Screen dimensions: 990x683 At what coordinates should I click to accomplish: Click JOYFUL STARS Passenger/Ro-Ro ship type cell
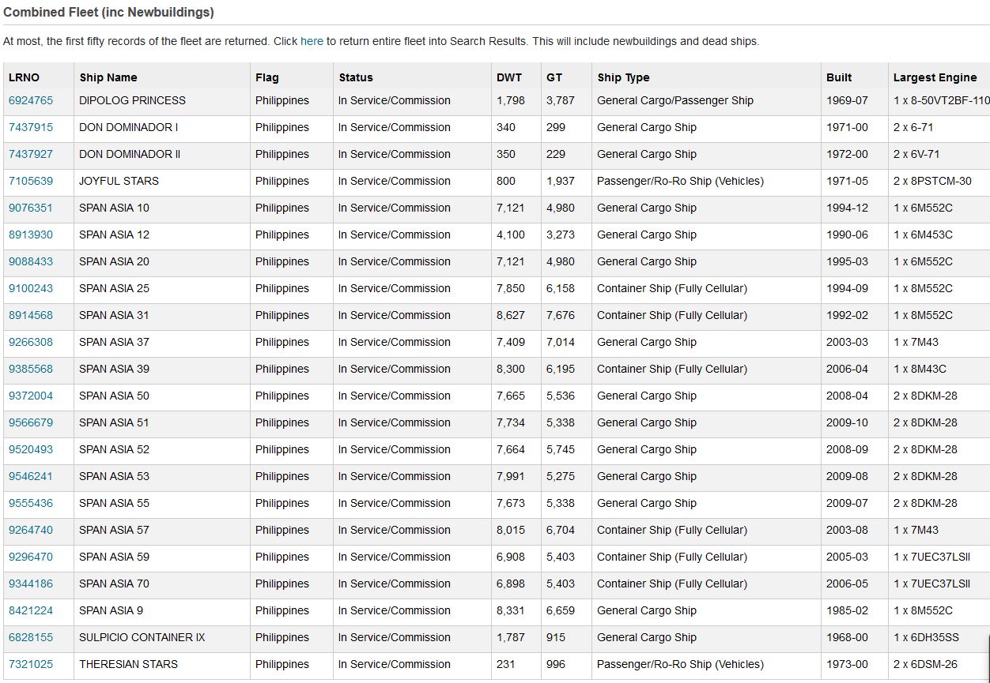680,181
